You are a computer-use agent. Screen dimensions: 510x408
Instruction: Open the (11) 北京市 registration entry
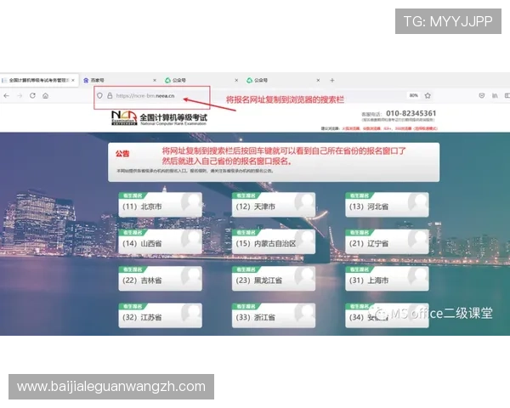[160, 205]
